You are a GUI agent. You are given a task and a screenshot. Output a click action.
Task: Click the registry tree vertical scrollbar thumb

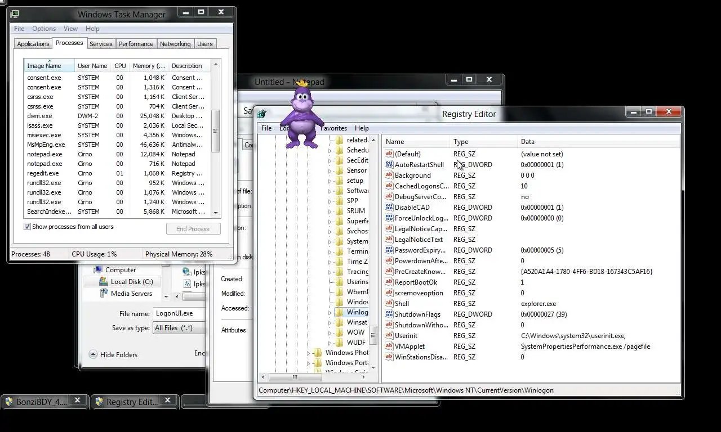point(373,336)
